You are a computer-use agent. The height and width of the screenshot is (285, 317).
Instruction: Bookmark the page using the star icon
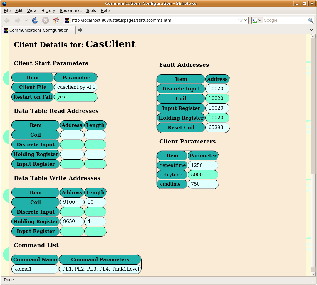pyautogui.click(x=241, y=20)
